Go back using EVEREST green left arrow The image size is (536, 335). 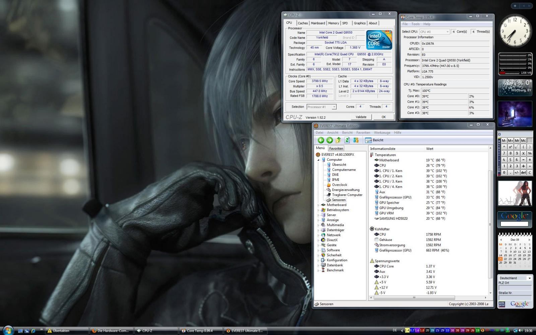click(321, 140)
